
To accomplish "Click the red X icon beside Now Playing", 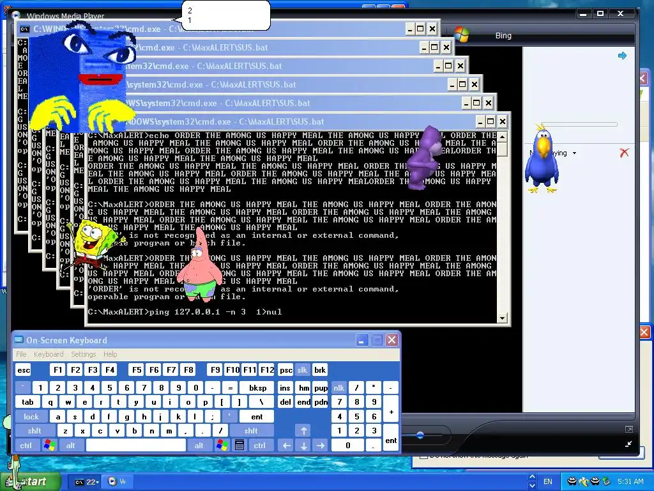I will 625,153.
